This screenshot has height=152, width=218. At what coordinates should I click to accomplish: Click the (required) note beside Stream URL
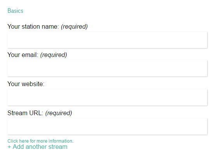(x=59, y=113)
